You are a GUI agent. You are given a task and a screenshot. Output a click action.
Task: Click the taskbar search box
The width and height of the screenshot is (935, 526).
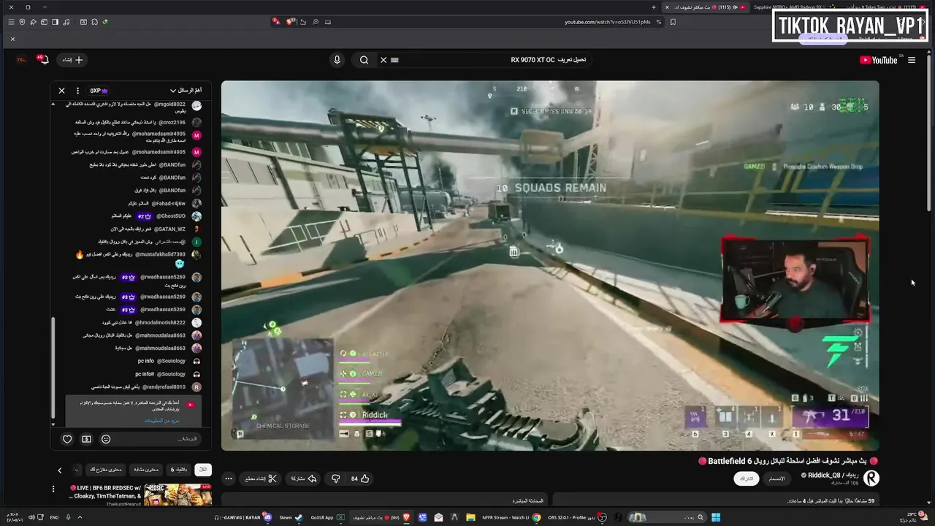(x=666, y=518)
